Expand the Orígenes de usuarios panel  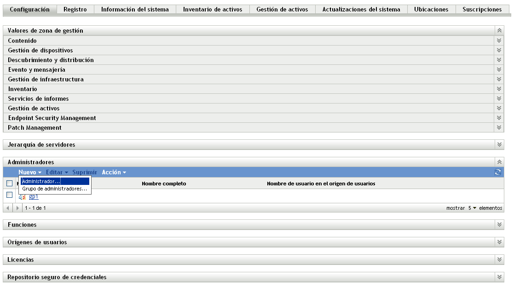point(499,242)
